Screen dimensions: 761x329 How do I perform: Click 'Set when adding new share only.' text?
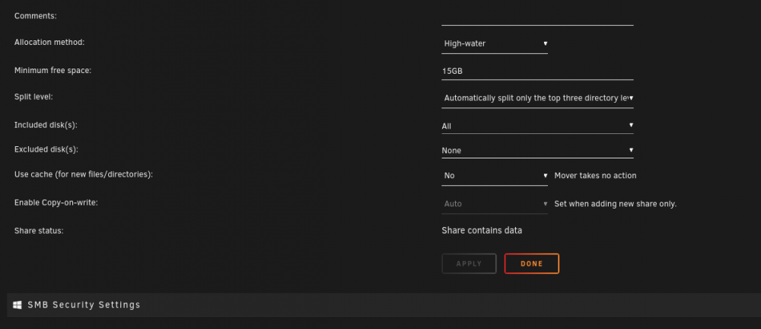[616, 203]
